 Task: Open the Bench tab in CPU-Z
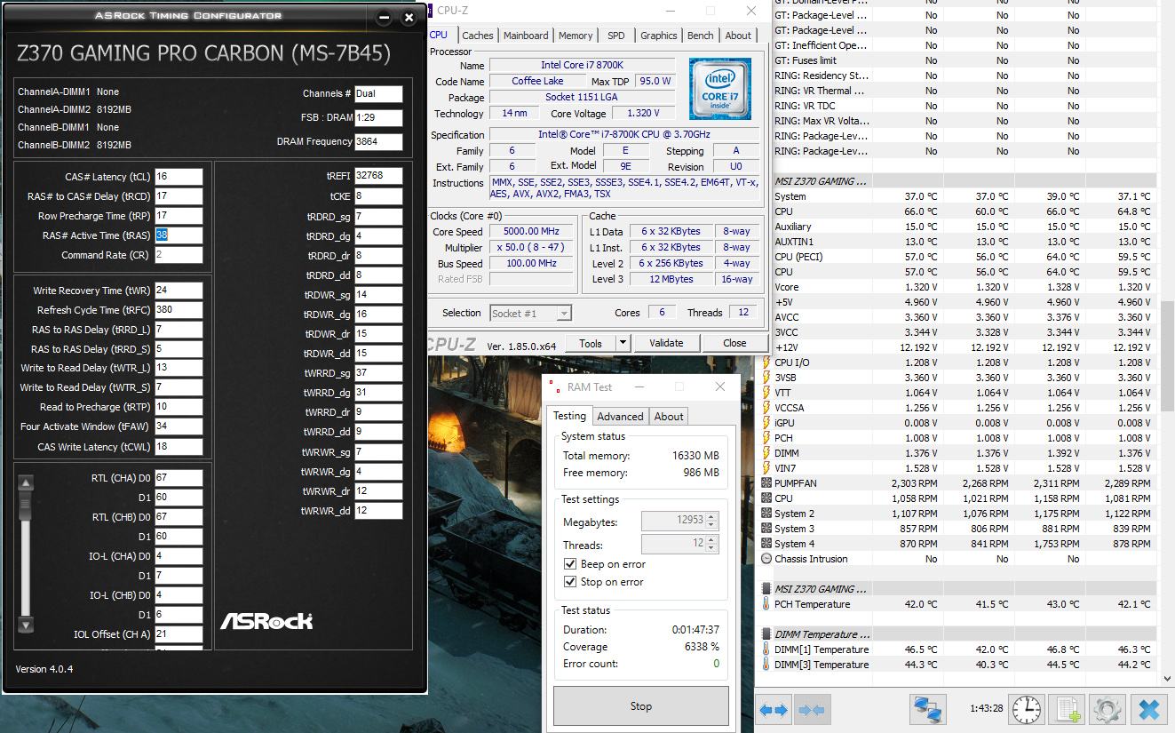point(701,36)
